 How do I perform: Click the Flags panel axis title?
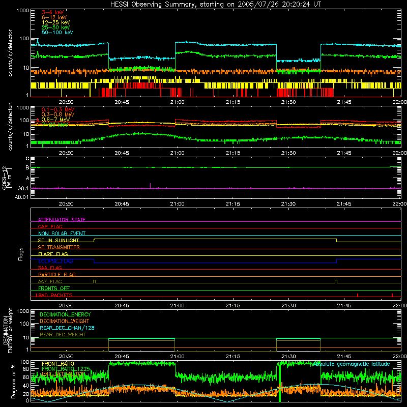(21, 254)
